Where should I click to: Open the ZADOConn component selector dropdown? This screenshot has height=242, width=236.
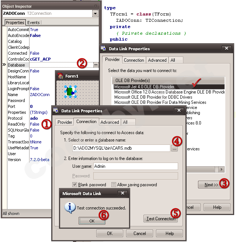pyautogui.click(x=96, y=14)
